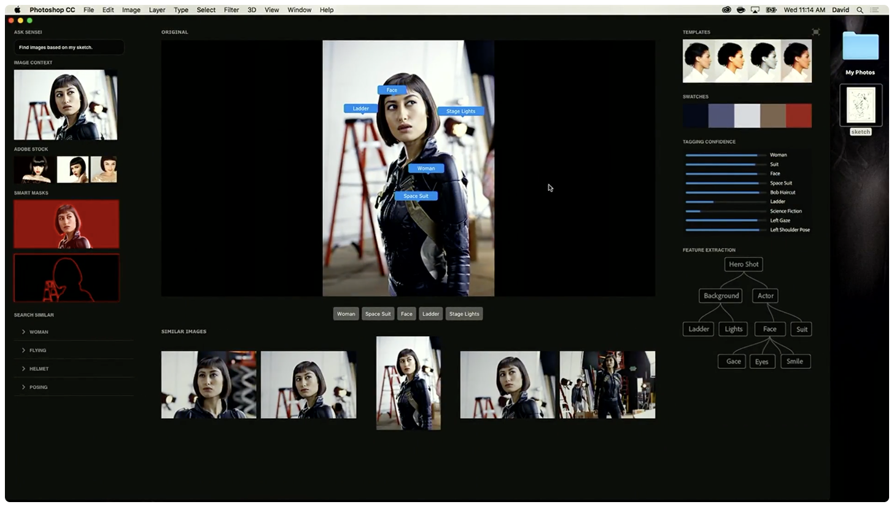Select the brown taupe swatch
The width and height of the screenshot is (894, 507).
(x=773, y=115)
